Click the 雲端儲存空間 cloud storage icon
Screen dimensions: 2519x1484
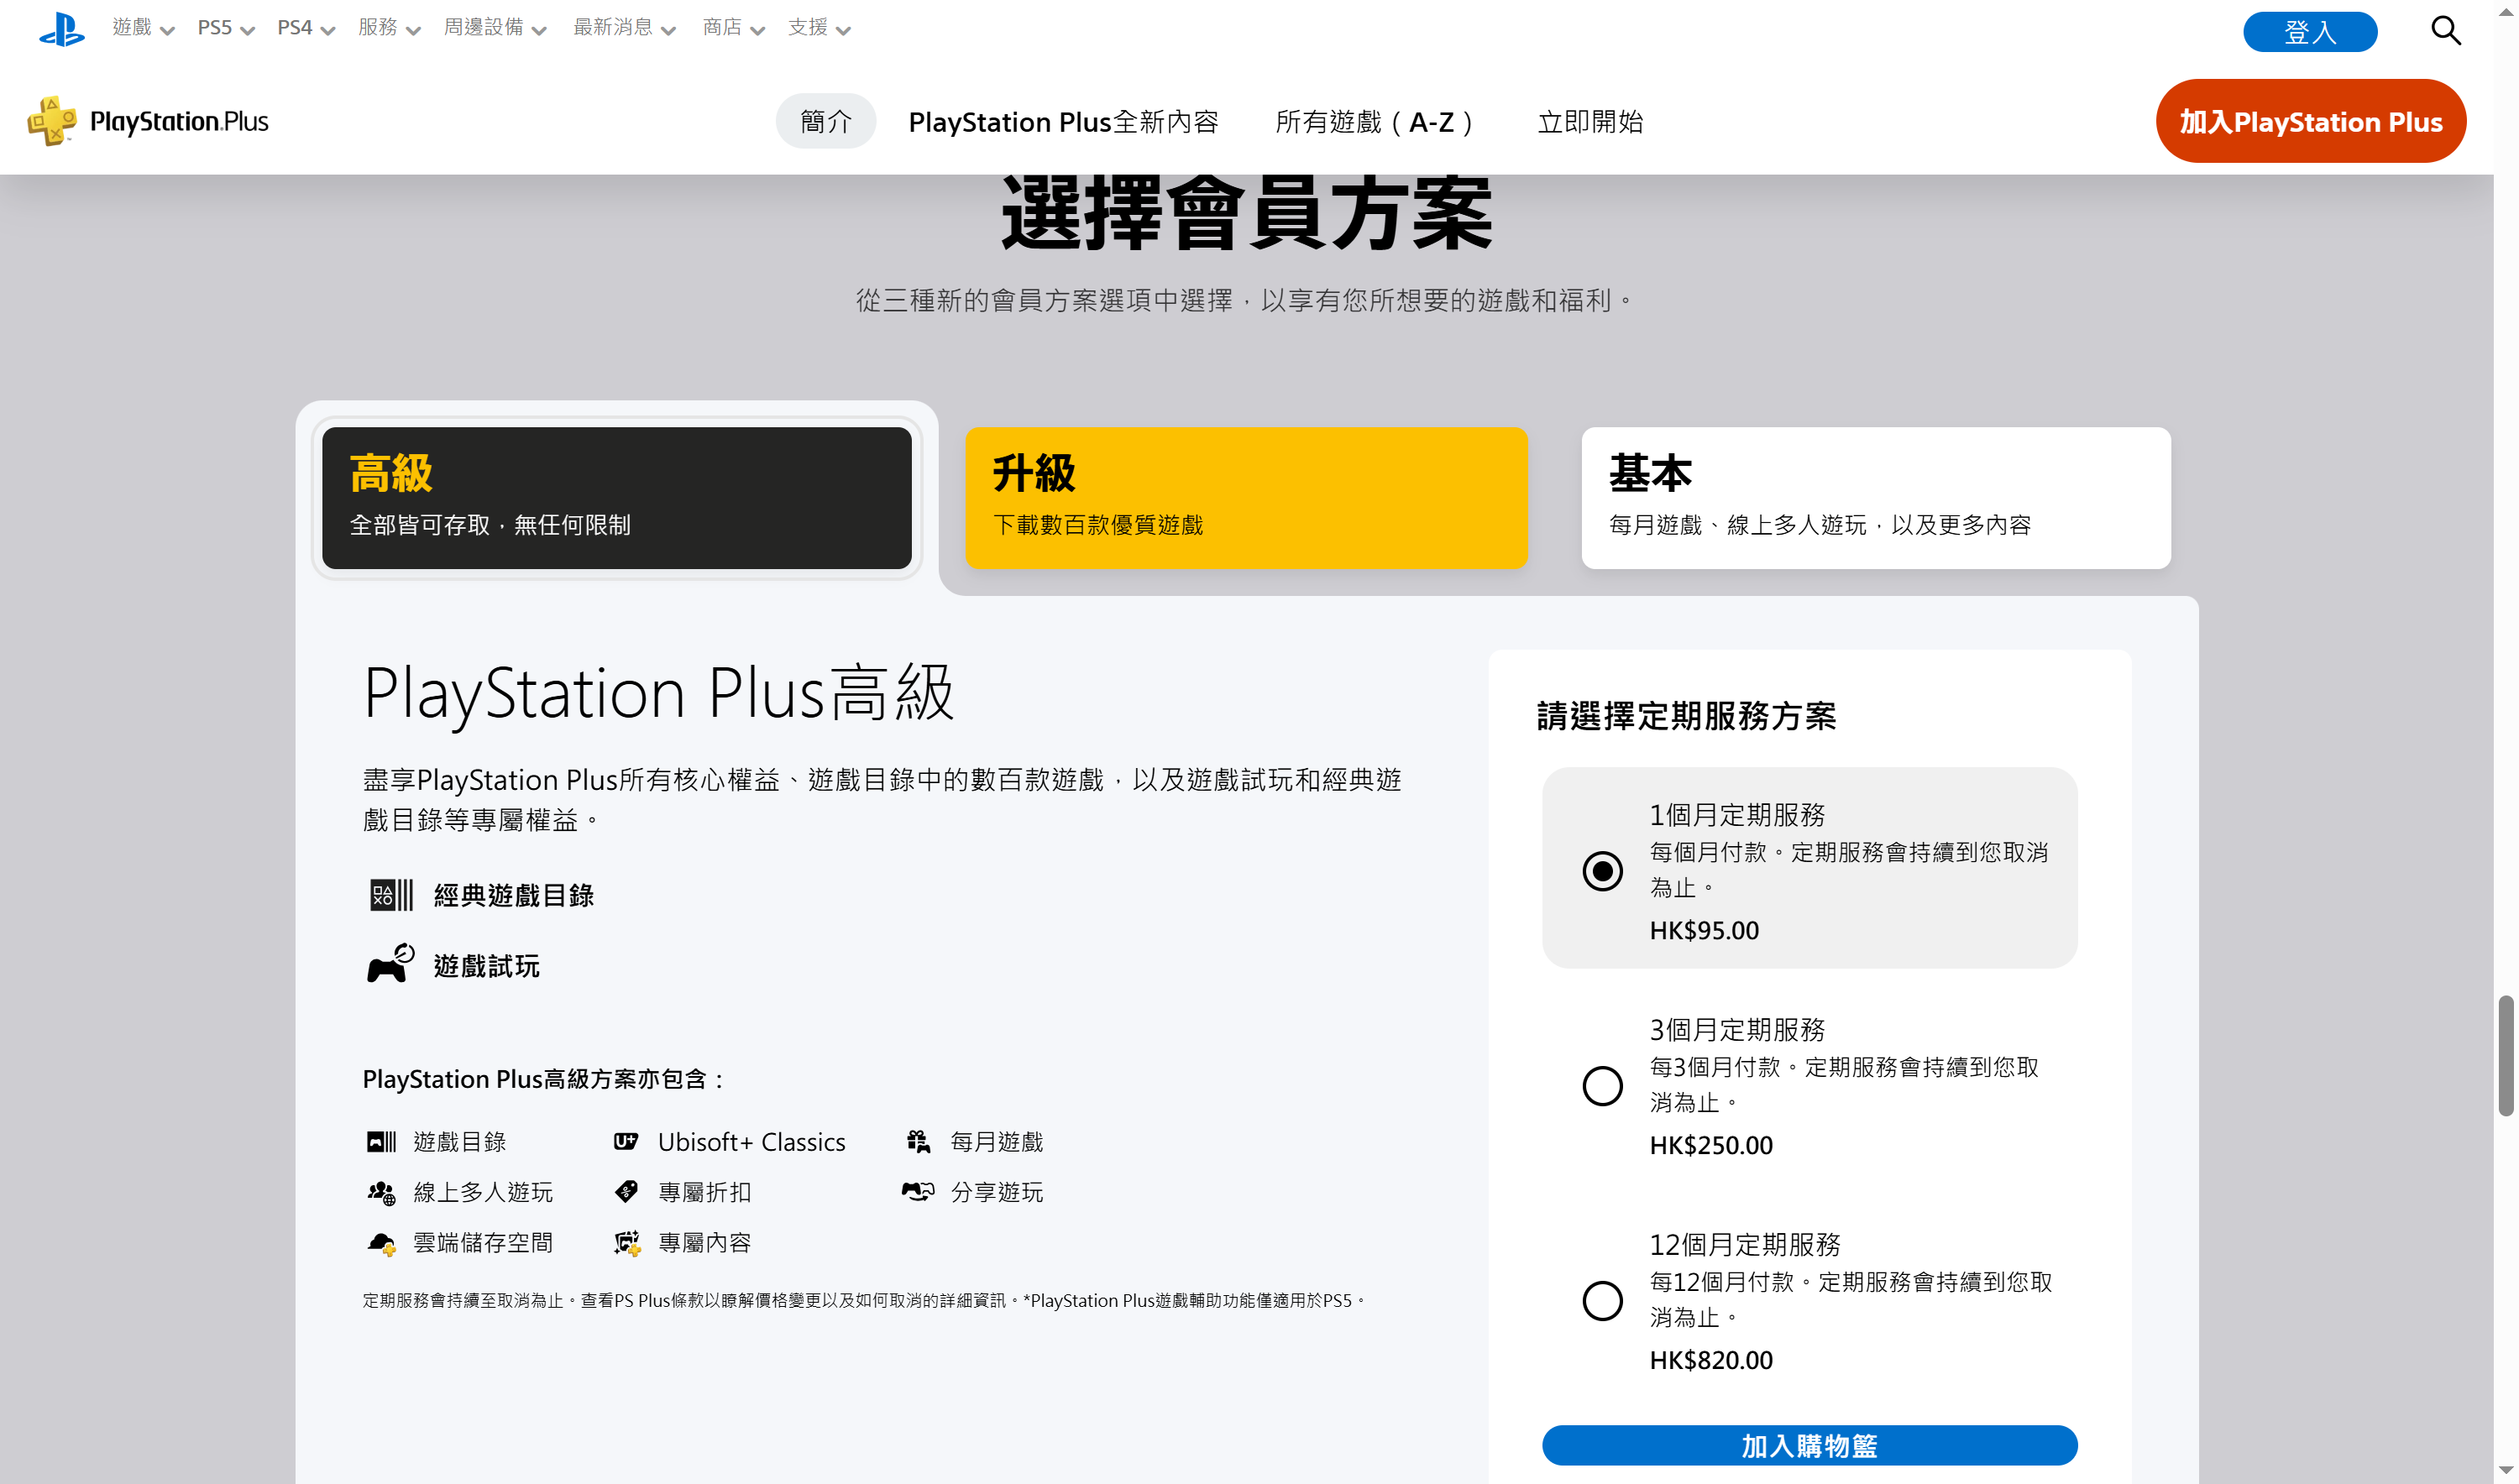point(381,1243)
